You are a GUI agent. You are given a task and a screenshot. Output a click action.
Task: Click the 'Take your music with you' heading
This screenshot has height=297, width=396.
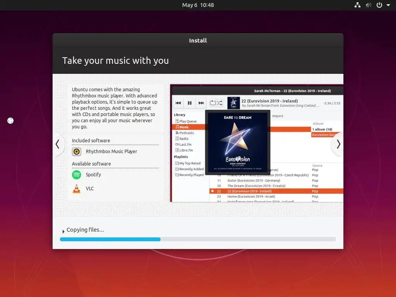(115, 61)
